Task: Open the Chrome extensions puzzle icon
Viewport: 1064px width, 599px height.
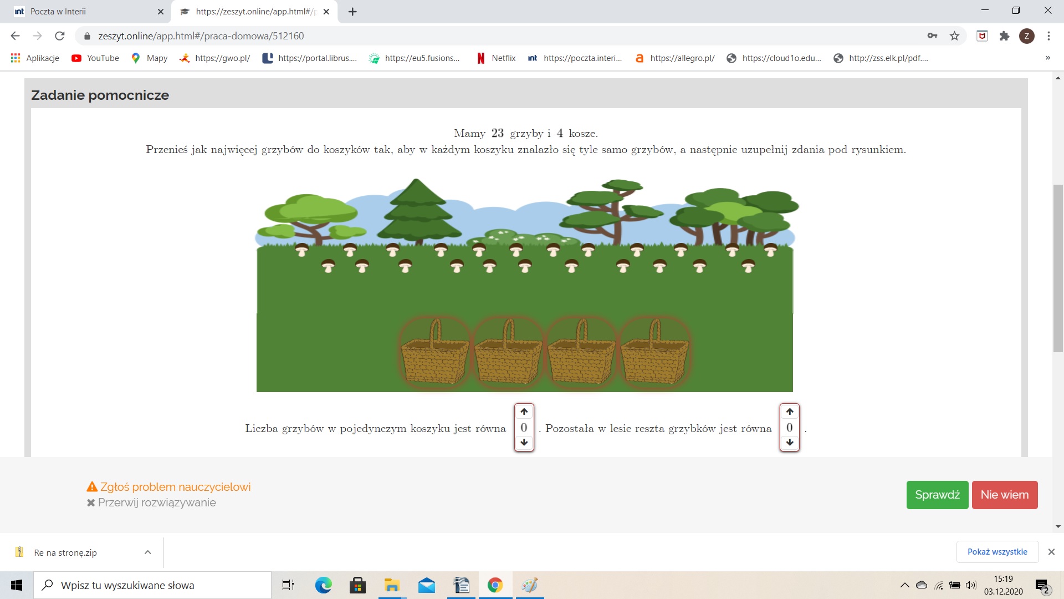Action: (1004, 36)
